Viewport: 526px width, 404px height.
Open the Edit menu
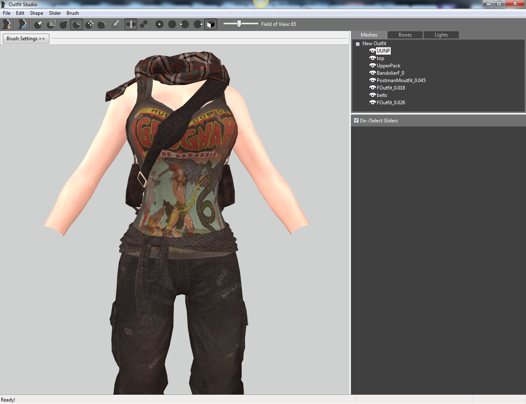coord(20,13)
